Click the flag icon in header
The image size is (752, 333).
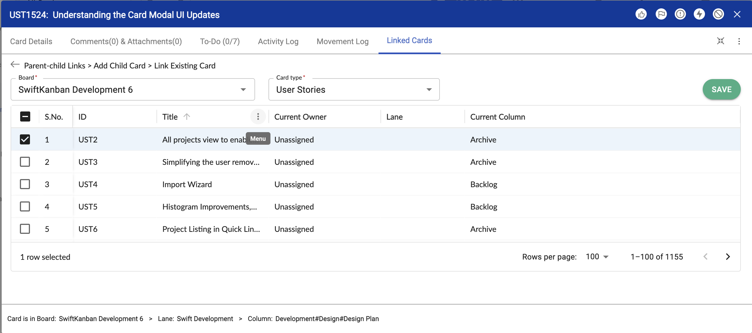click(x=661, y=14)
